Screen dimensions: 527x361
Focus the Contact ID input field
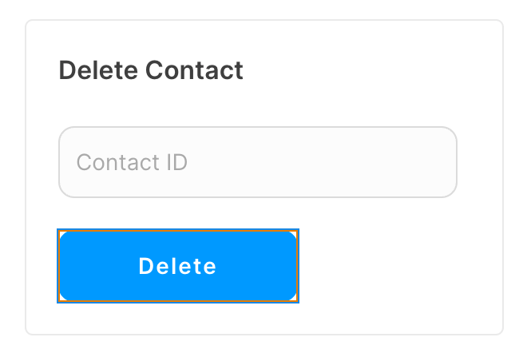(258, 162)
